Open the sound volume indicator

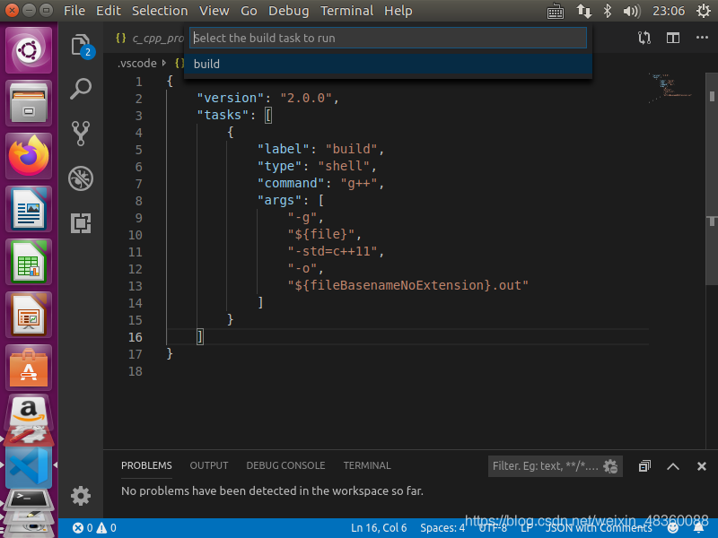(632, 11)
